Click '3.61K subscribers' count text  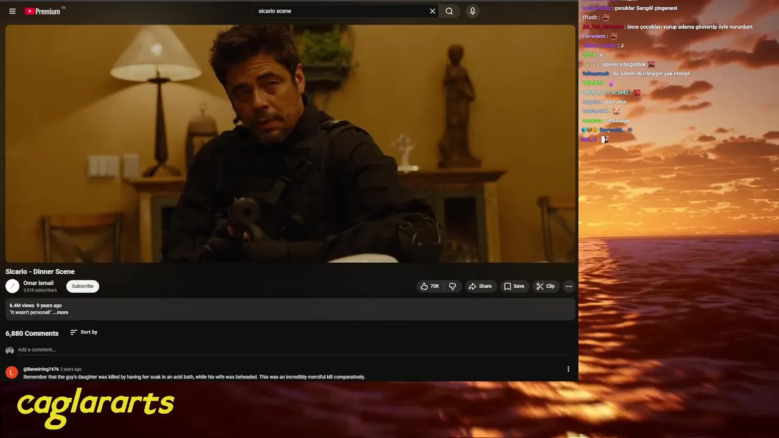(40, 290)
